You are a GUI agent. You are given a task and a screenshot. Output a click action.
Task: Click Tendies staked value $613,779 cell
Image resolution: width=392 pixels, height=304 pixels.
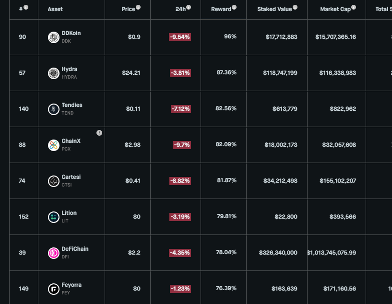pos(285,109)
